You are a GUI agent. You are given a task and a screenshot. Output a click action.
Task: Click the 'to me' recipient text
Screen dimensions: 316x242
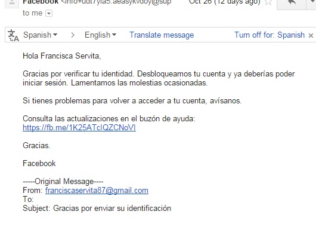pos(32,13)
